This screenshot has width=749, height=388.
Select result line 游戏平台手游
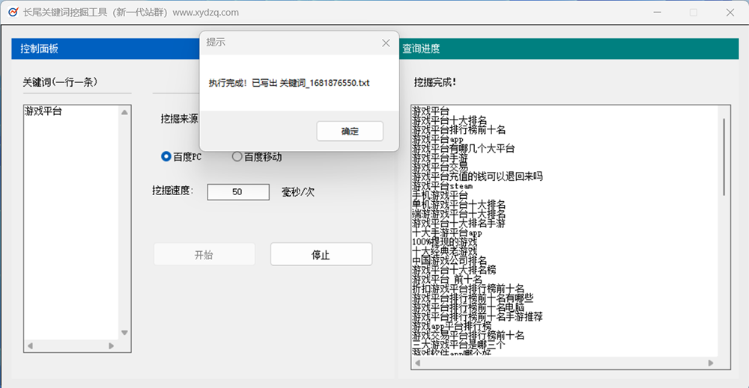click(x=440, y=158)
